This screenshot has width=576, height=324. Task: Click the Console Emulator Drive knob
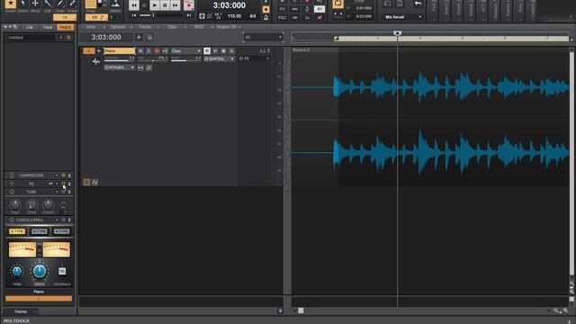coord(40,272)
